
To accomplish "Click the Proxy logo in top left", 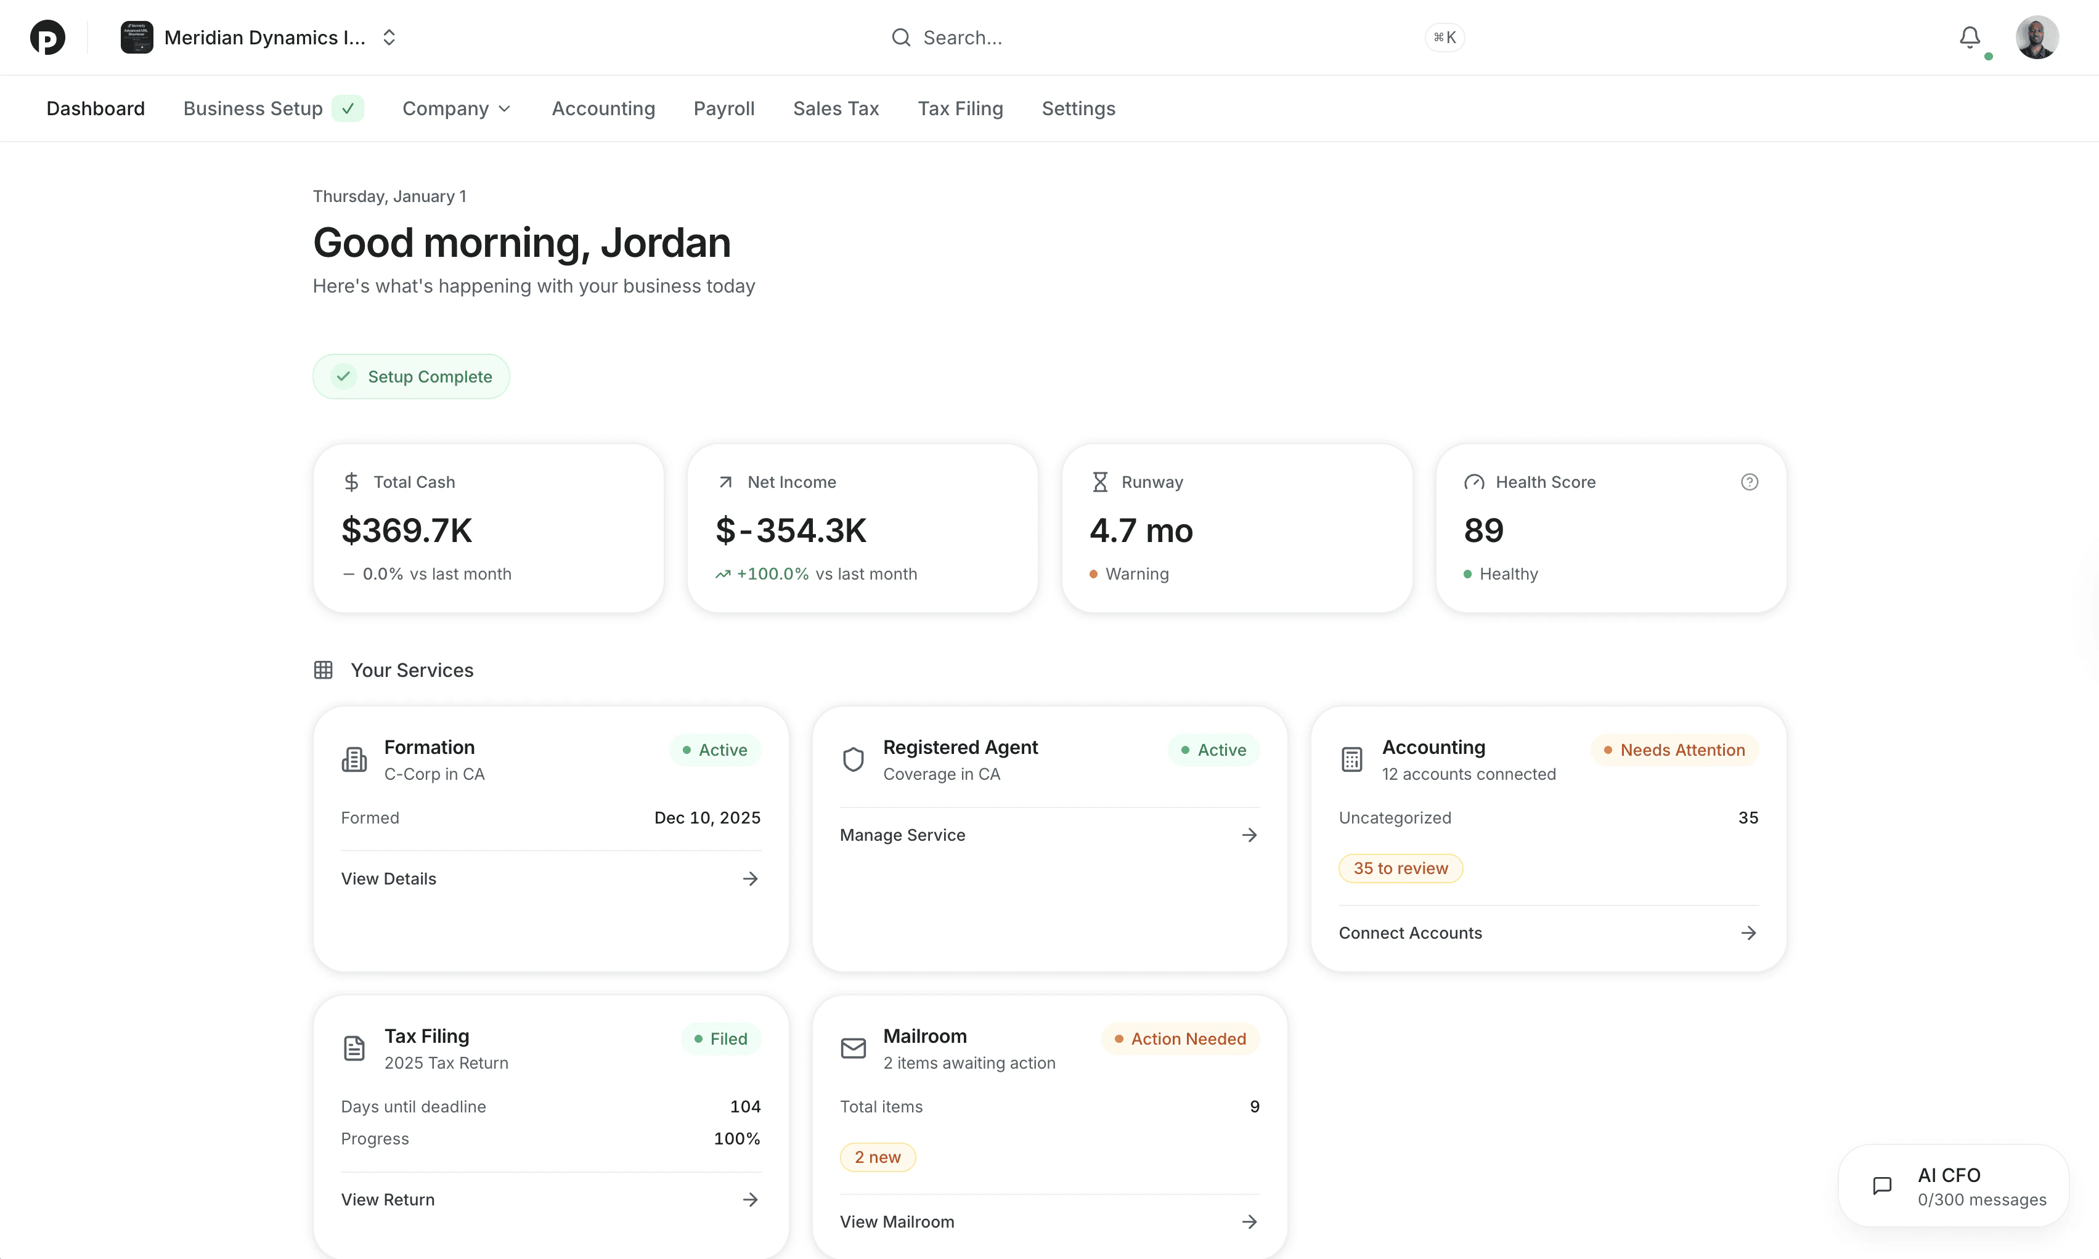I will click(x=47, y=38).
